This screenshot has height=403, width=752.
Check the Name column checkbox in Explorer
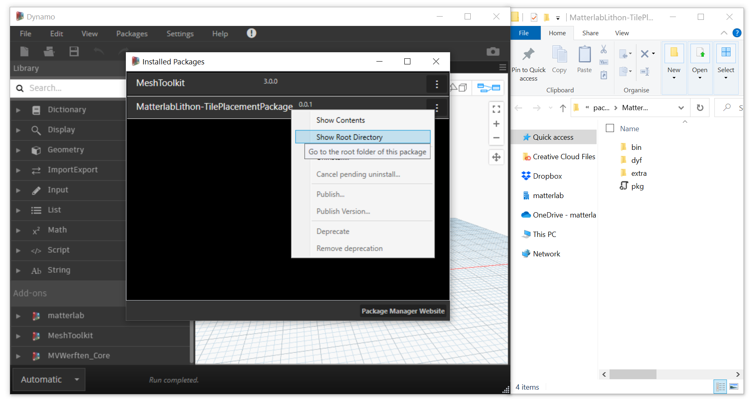point(610,128)
